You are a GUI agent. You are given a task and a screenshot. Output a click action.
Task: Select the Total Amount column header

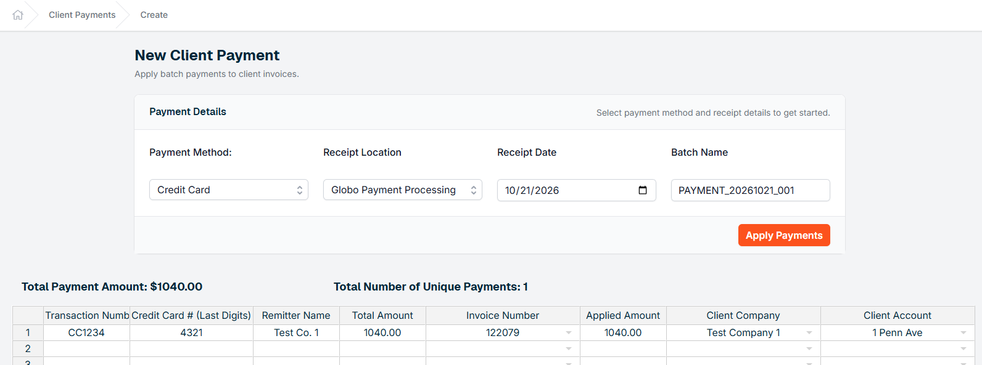382,315
